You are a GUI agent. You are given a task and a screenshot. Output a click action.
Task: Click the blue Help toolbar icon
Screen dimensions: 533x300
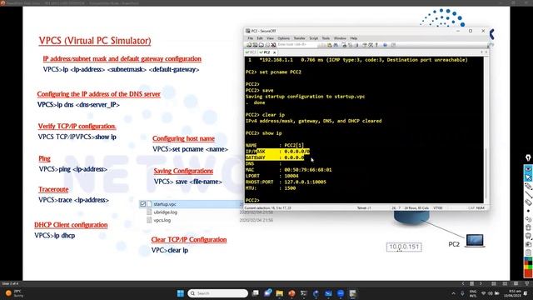385,45
